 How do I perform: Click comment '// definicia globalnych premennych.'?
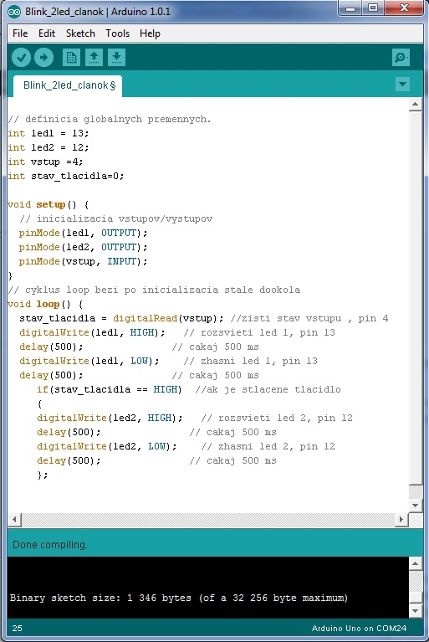[x=110, y=119]
